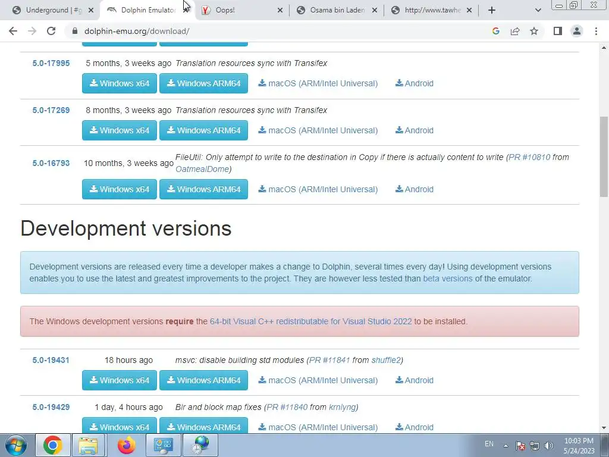Viewport: 609px width, 457px height.
Task: Open version 5.0-17269 link
Action: (x=51, y=110)
